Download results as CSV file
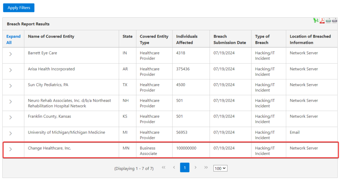340x180 pixels. (328, 21)
